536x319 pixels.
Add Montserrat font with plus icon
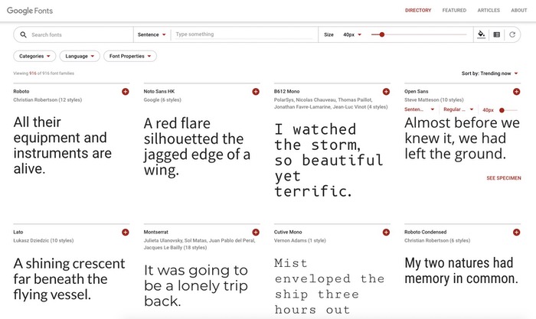click(x=256, y=233)
